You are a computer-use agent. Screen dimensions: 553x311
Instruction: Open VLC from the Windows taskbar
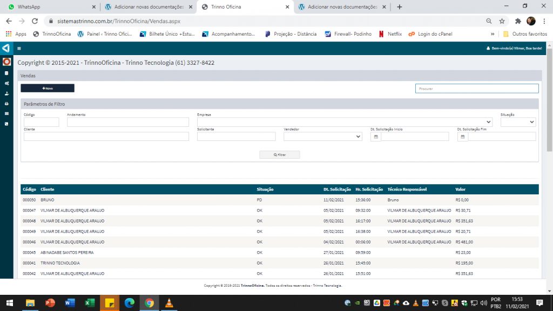(x=169, y=303)
